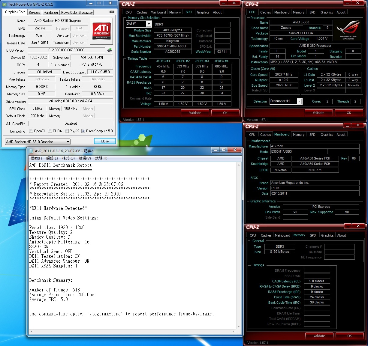Viewport: 368px width, 346px height.
Task: Click the Part Number value 9905471-009.A00LF
Action: coord(172,46)
